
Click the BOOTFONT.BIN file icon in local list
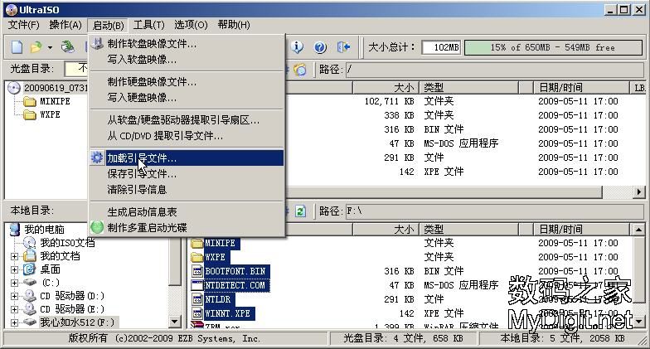[197, 271]
